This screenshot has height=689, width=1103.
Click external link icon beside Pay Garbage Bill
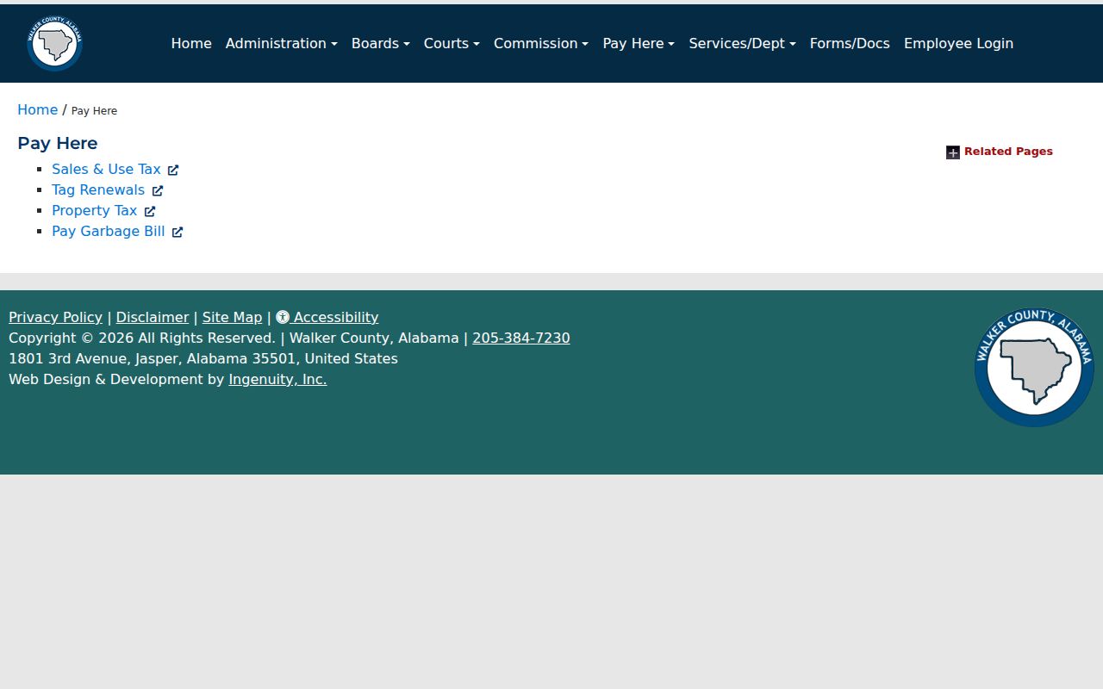178,232
